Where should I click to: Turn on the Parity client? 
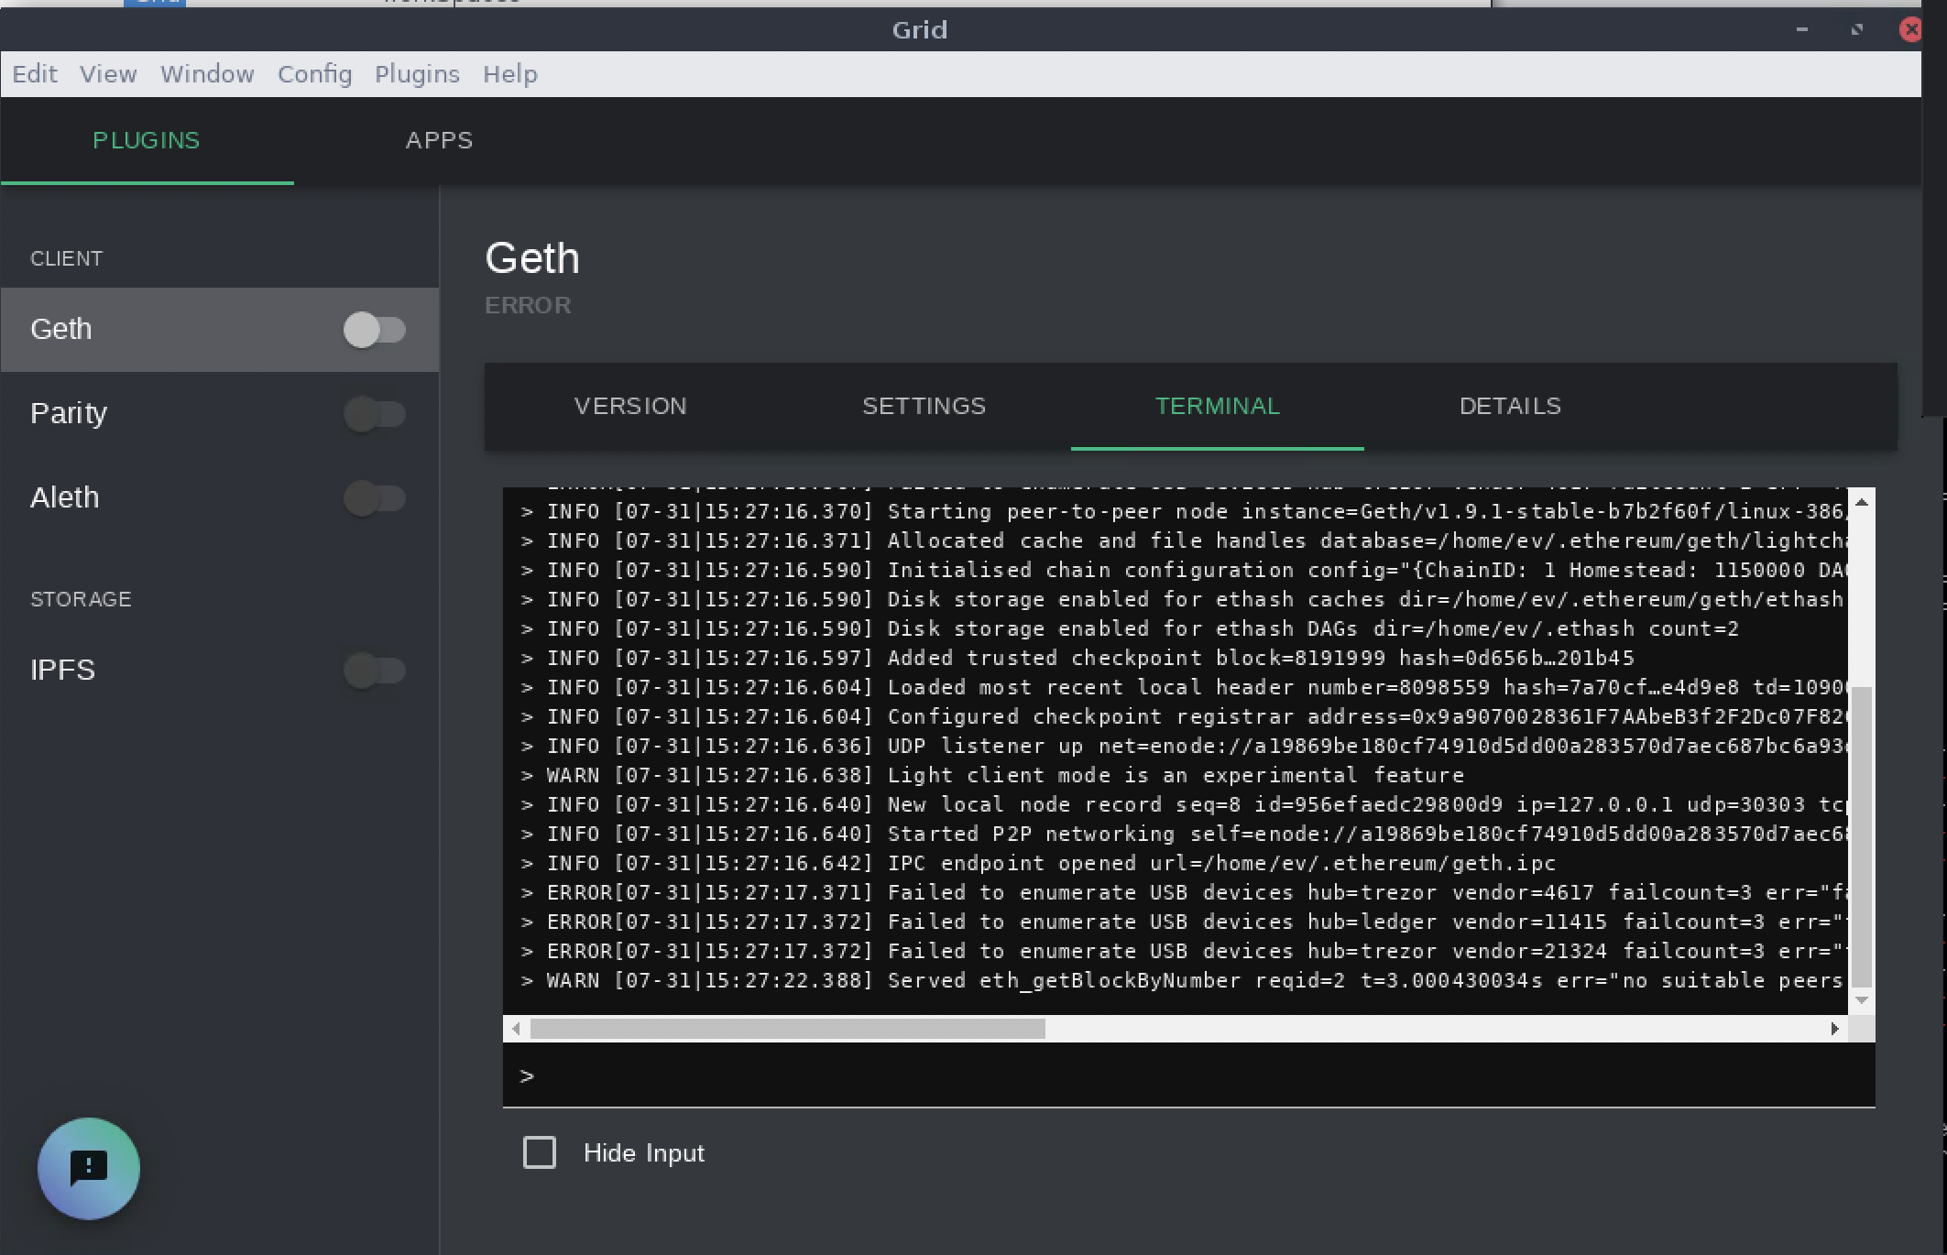pyautogui.click(x=376, y=414)
